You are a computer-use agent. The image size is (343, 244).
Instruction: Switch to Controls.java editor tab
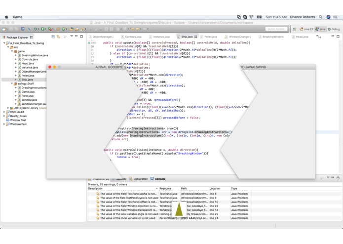[131, 37]
